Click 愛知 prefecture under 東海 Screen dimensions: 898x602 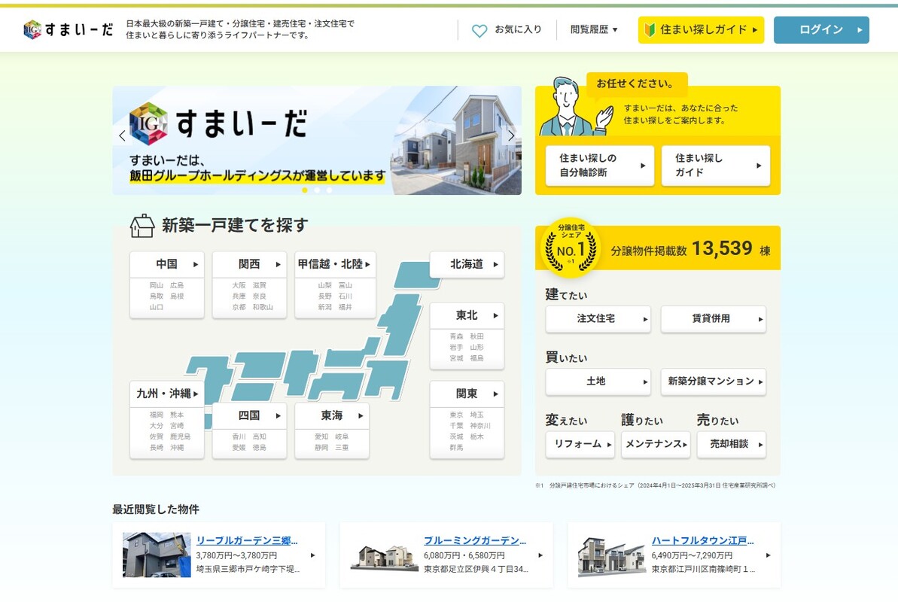tap(321, 436)
